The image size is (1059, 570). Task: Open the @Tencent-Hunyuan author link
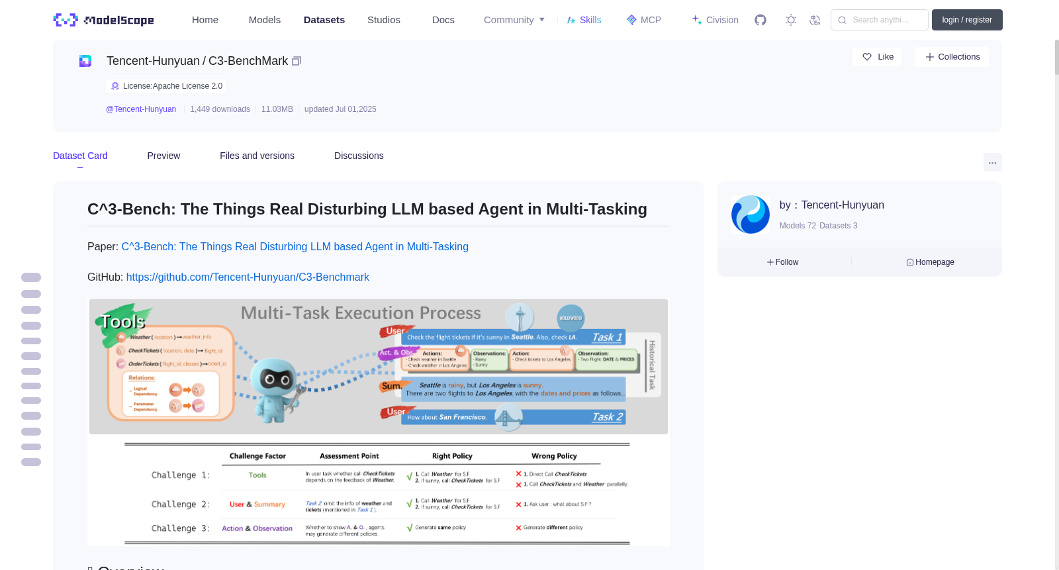(x=141, y=109)
